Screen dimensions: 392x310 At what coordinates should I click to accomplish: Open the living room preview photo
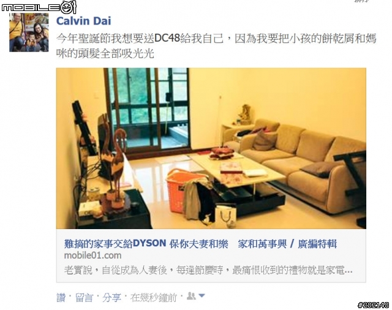click(x=211, y=148)
